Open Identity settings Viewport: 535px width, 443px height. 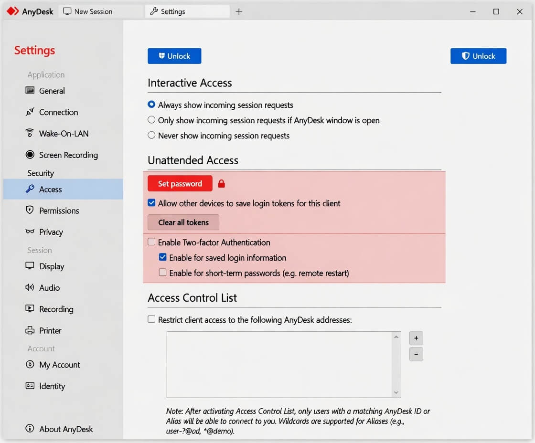[63, 386]
